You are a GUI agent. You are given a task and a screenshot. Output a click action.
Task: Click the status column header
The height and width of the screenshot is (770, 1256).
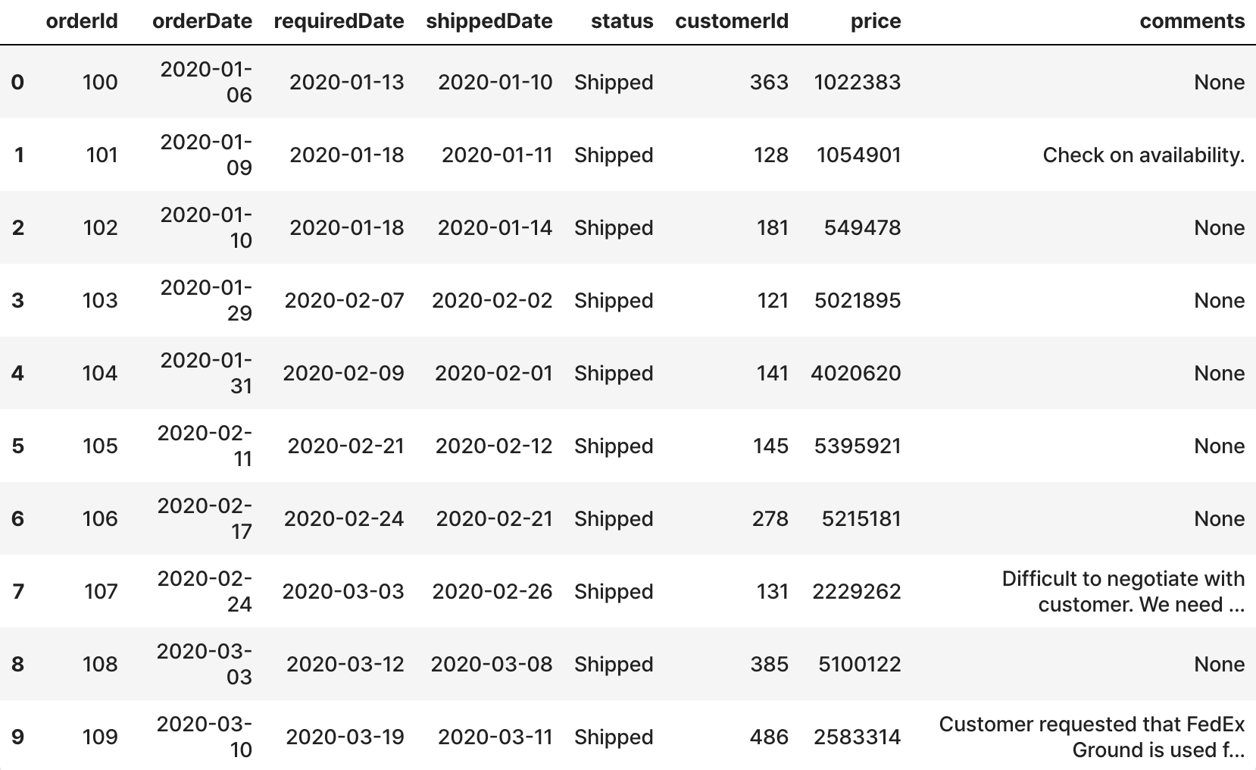pos(622,21)
